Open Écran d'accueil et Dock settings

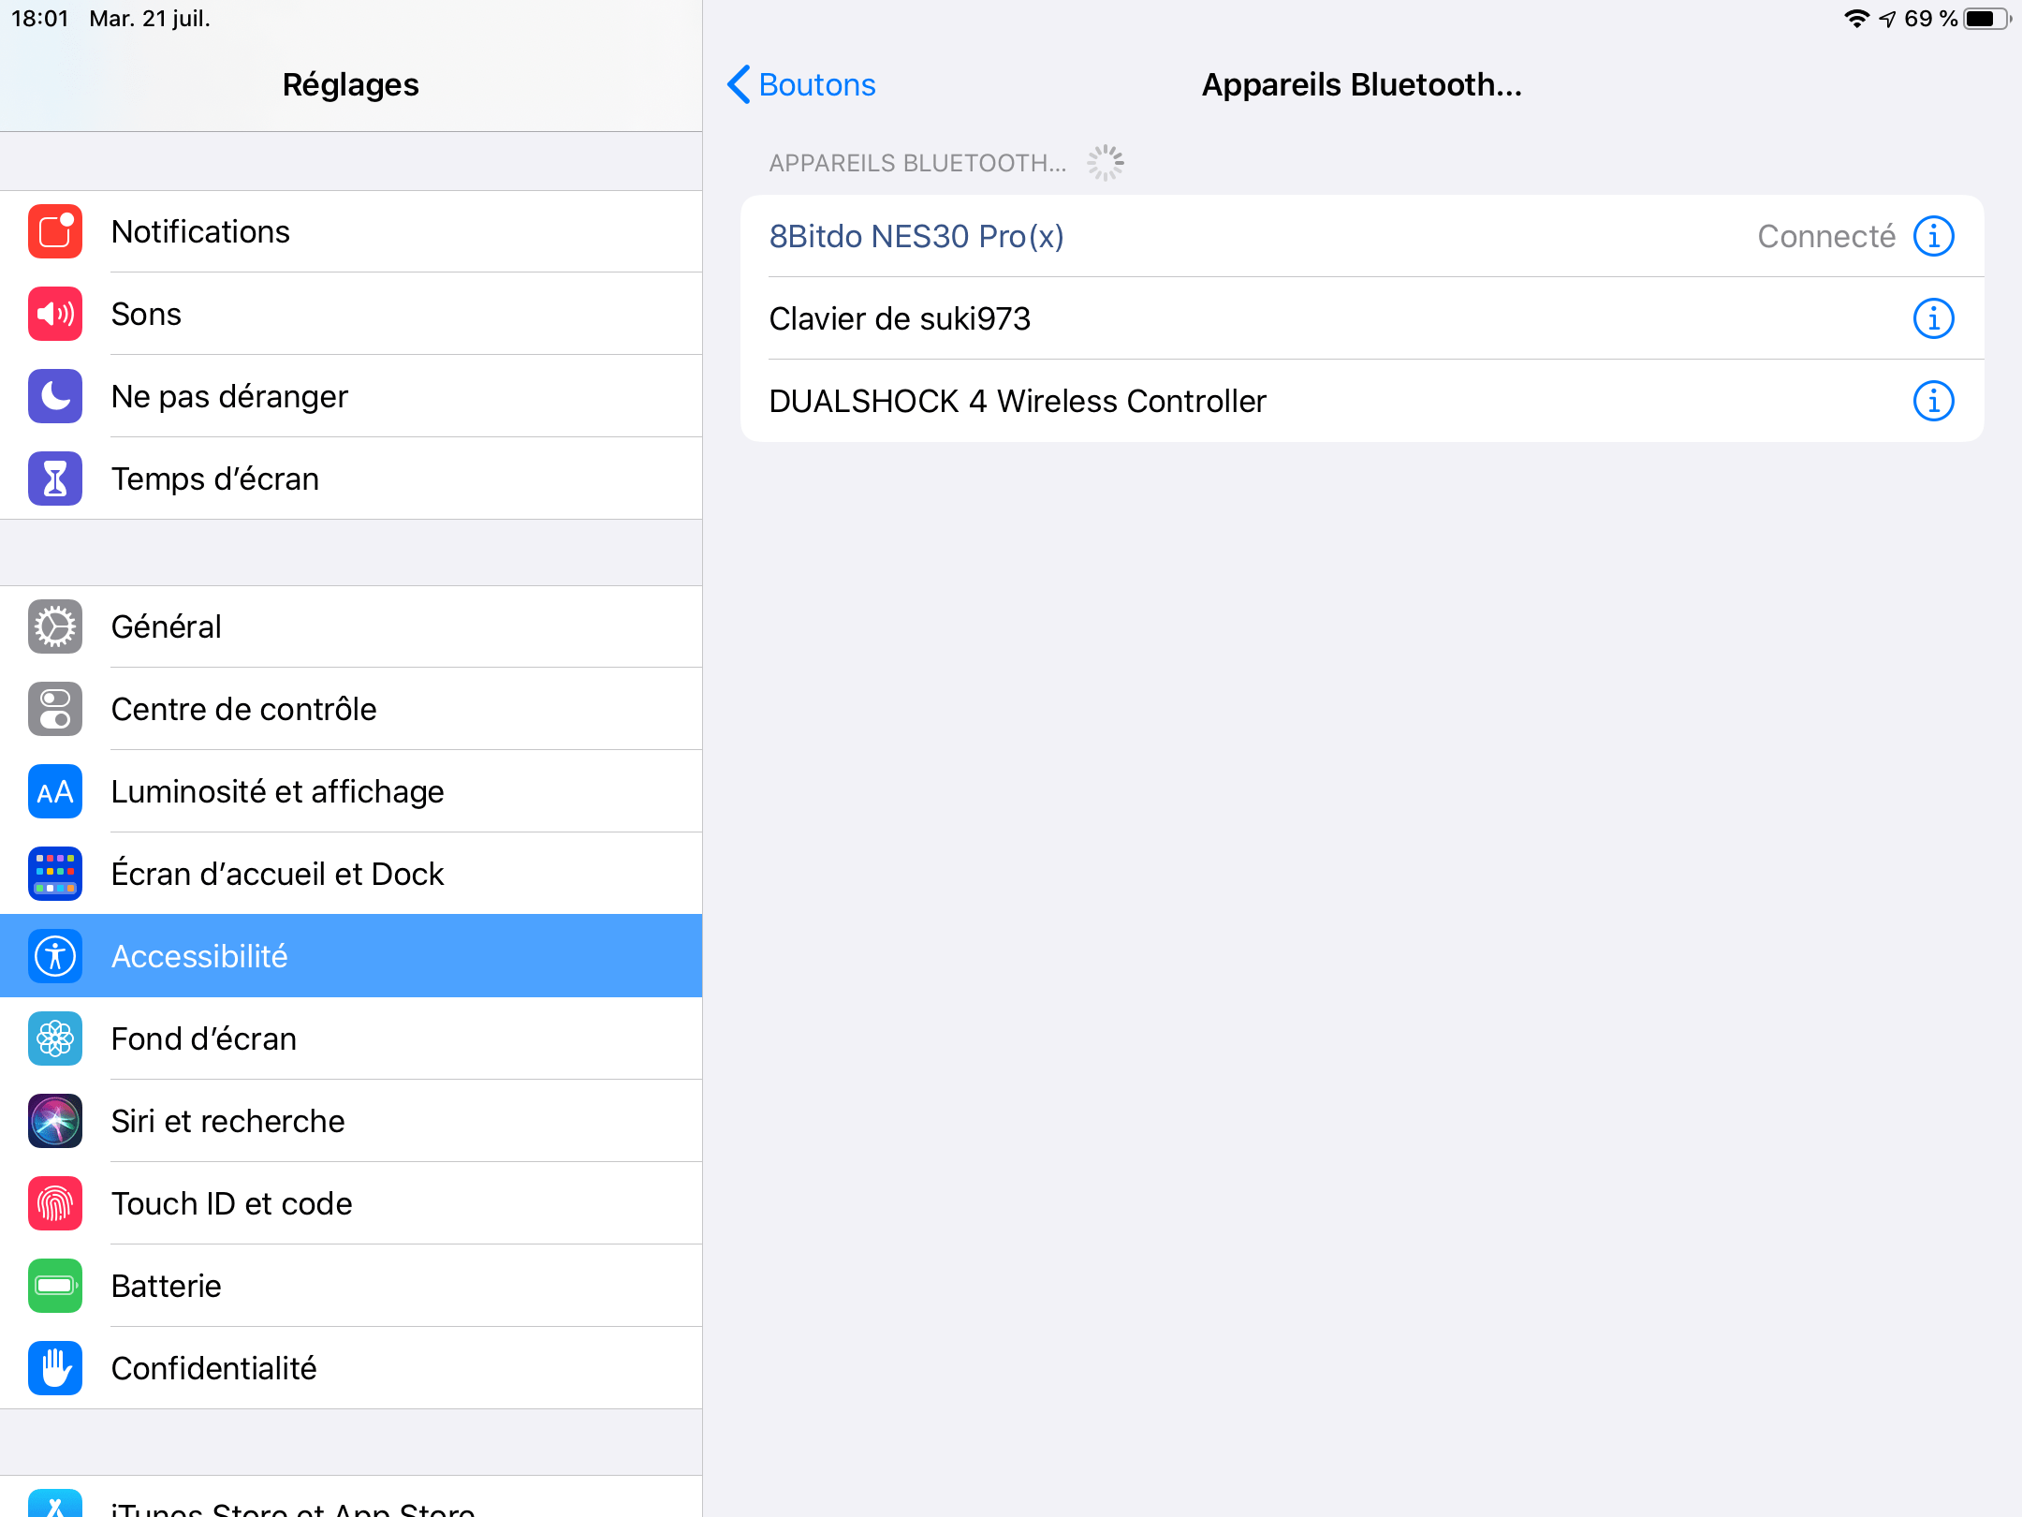click(x=351, y=874)
